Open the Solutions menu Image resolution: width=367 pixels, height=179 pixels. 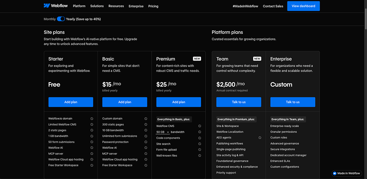point(97,6)
